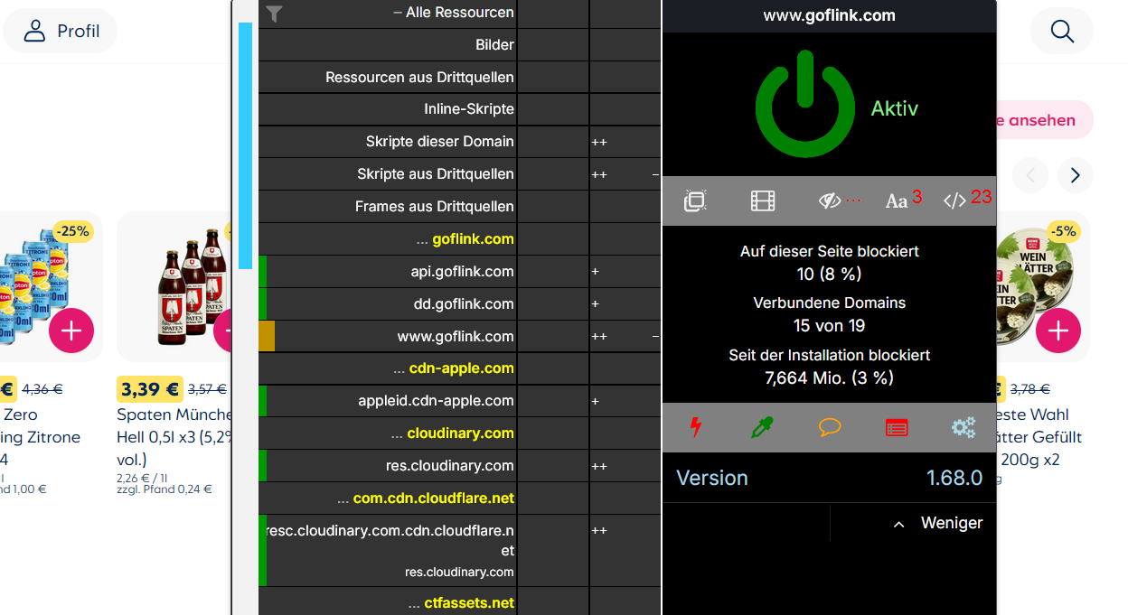Screen dimensions: 1128x615
Task: Add the Lipton Zero product with plus
Action: (71, 331)
